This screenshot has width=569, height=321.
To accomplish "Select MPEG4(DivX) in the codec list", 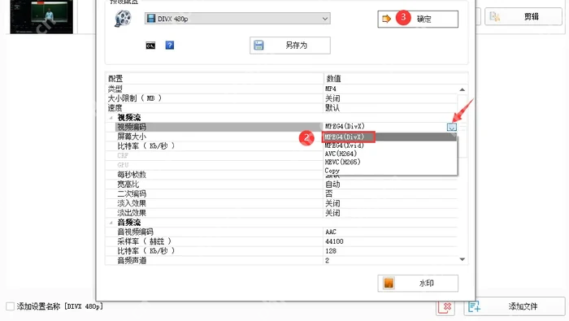I will [389, 137].
